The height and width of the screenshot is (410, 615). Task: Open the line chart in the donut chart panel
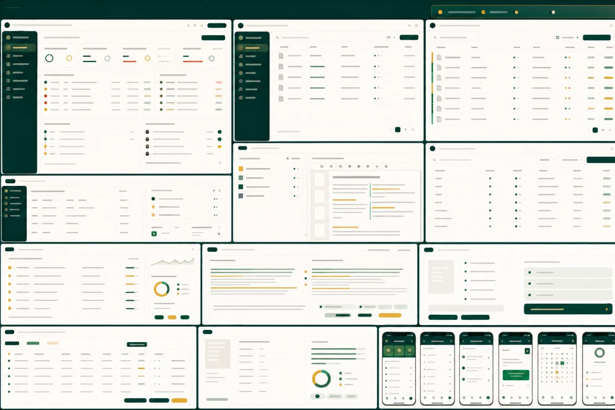click(172, 262)
